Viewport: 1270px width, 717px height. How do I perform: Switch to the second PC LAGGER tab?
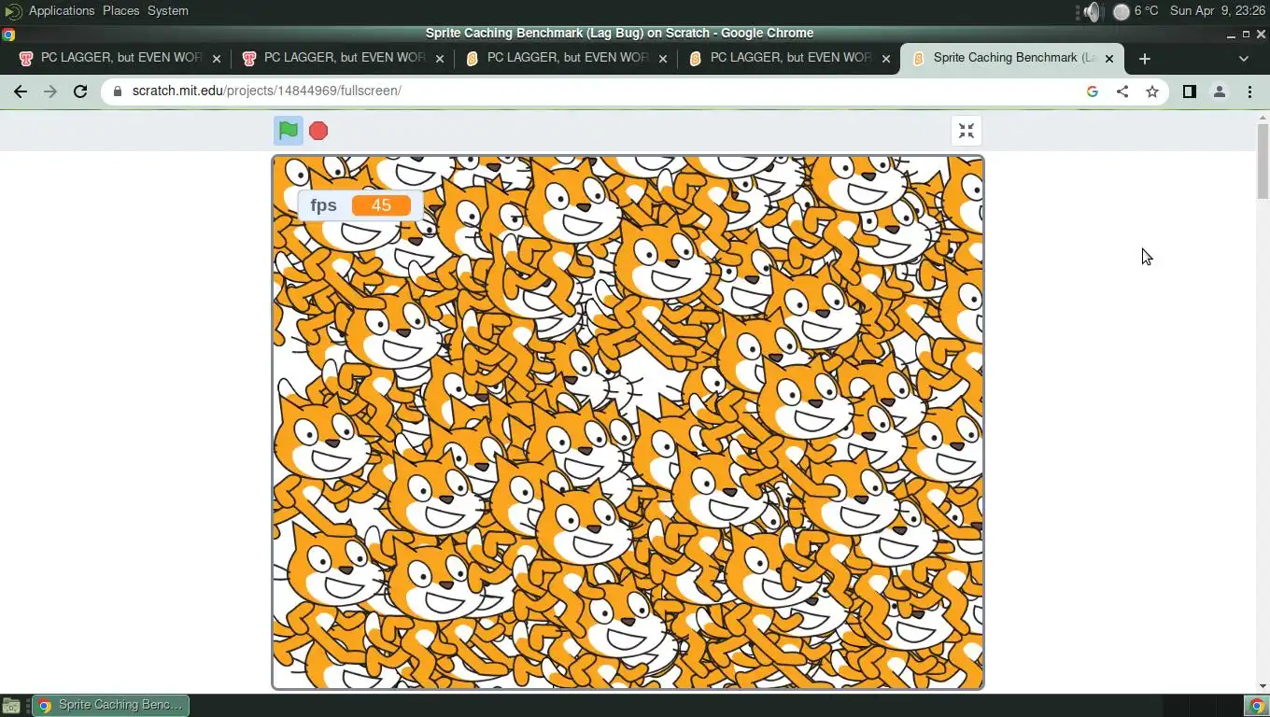coord(341,58)
